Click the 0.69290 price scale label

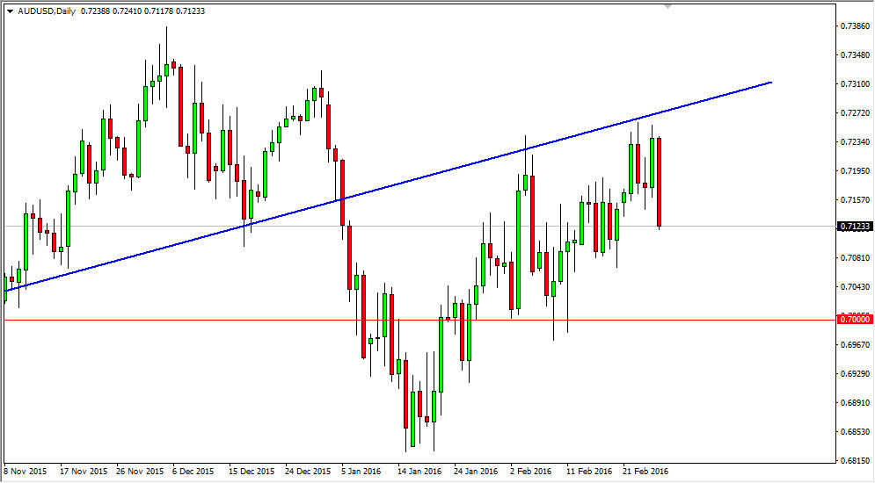[856, 374]
